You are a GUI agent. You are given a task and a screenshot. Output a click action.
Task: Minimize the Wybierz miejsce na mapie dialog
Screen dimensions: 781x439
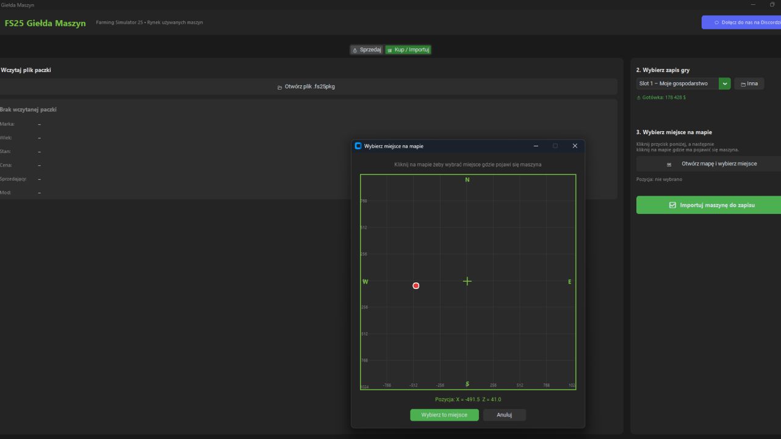click(536, 146)
